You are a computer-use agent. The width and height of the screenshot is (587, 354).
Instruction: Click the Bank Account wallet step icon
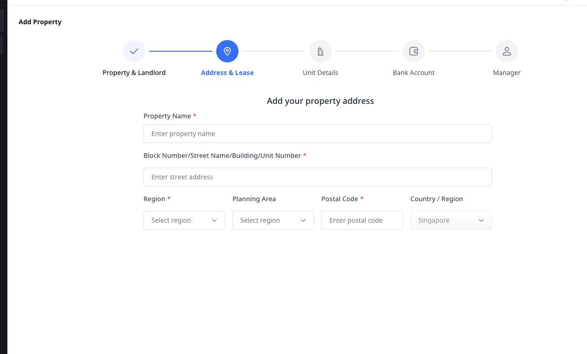(414, 51)
